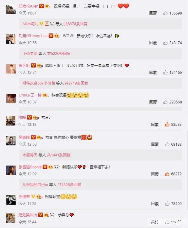Image resolution: width=188 pixels, height=228 pixels.
Task: Expand 共5226条回复 replies thread
Action: tap(59, 54)
